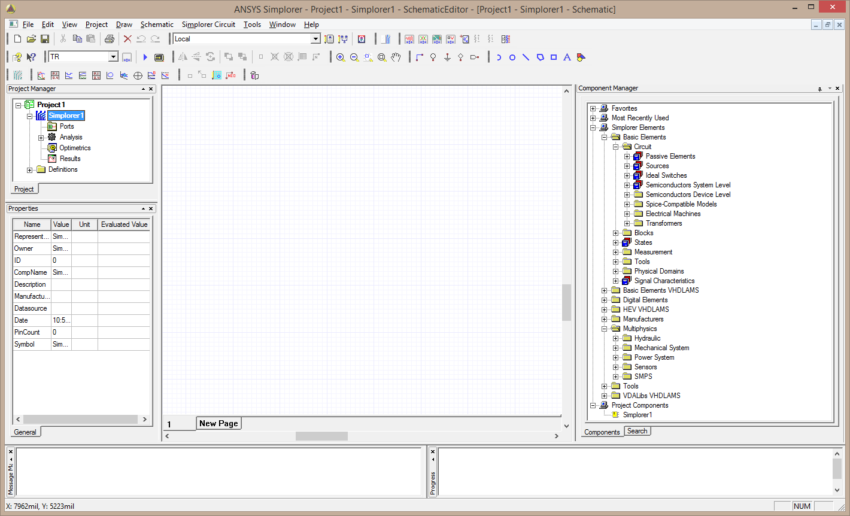Switch to the Search tab in Component Manager
Image resolution: width=850 pixels, height=516 pixels.
(637, 431)
